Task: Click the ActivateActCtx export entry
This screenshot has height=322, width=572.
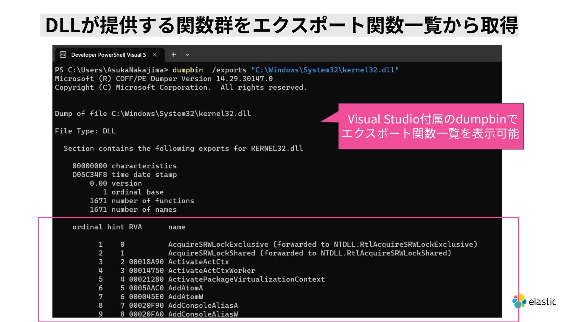Action: point(198,262)
